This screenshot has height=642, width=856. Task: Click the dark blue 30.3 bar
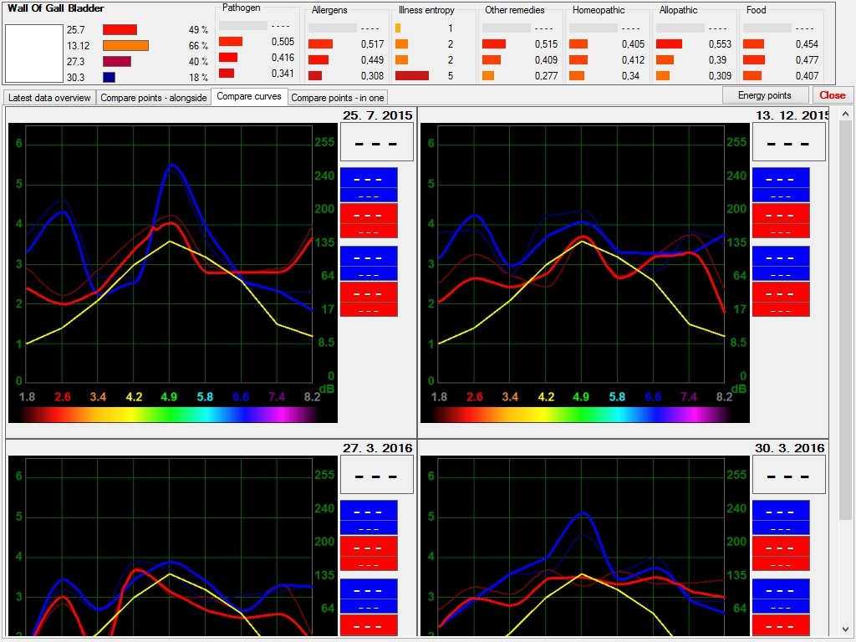coord(109,77)
